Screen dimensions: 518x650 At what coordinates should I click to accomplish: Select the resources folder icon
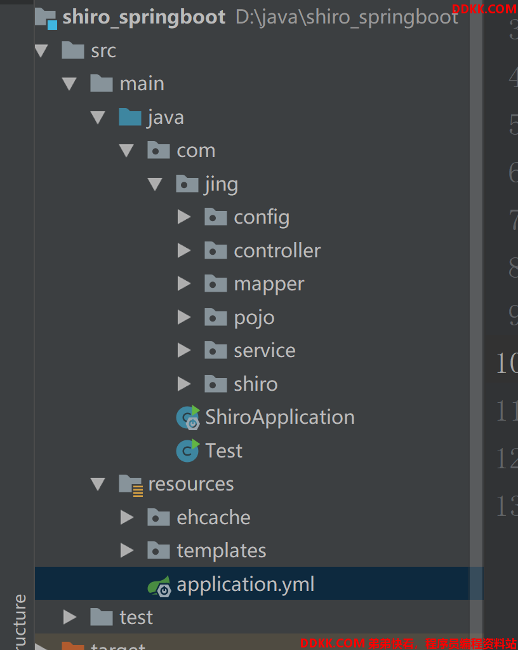click(x=131, y=485)
